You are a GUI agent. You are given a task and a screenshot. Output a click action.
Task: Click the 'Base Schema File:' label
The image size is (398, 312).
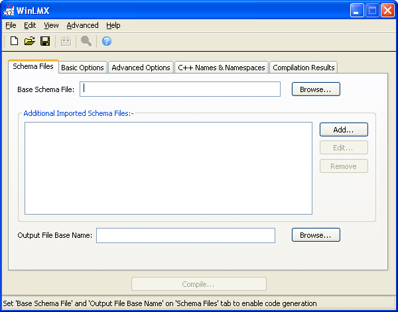[46, 89]
